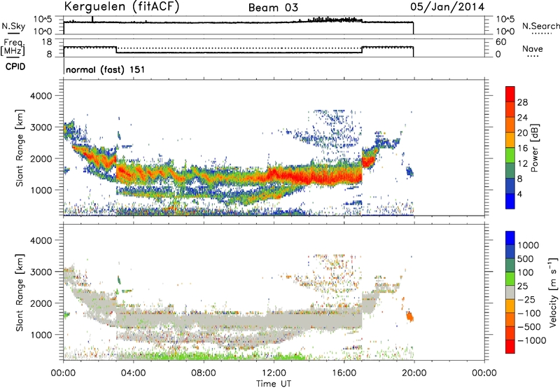Select the 'normal (fast) 151' mode text

106,69
